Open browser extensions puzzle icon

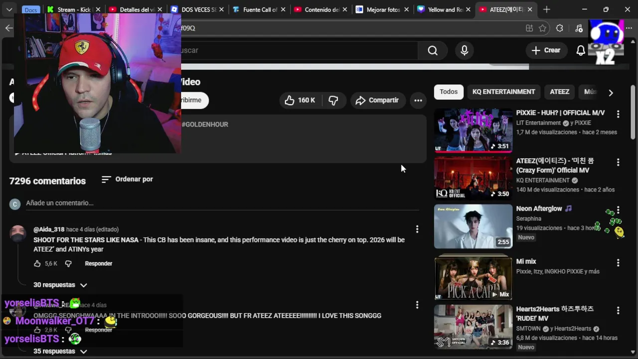[559, 28]
